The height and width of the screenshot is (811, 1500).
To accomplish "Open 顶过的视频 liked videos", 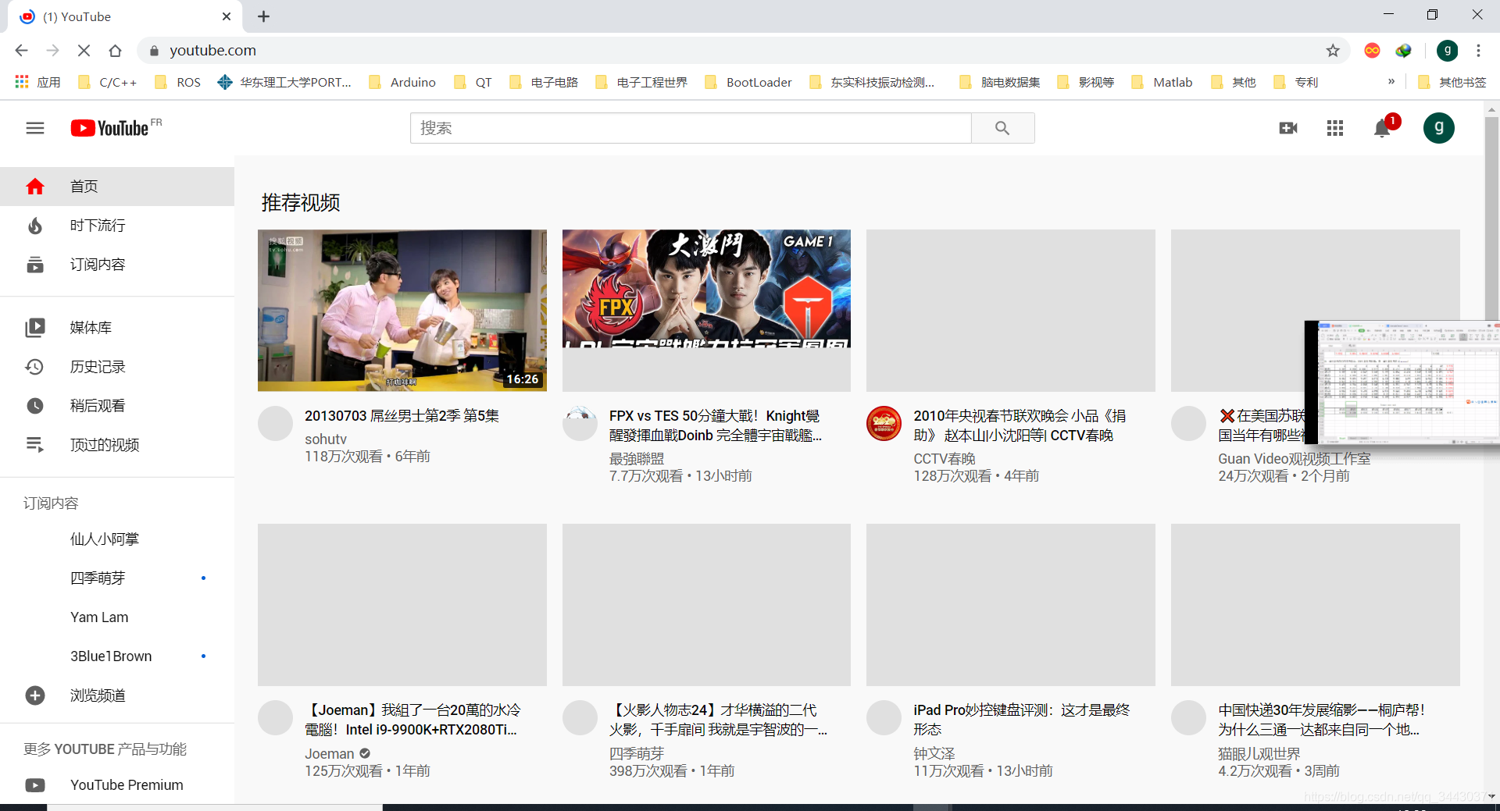I will [117, 445].
